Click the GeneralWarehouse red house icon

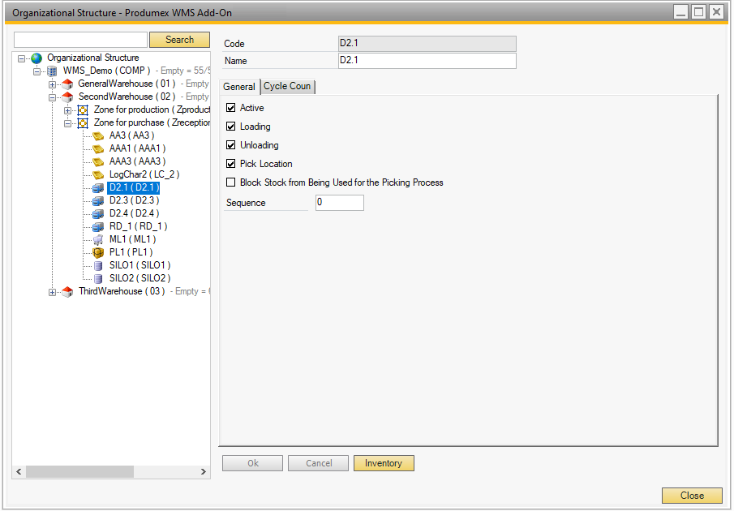click(x=67, y=84)
